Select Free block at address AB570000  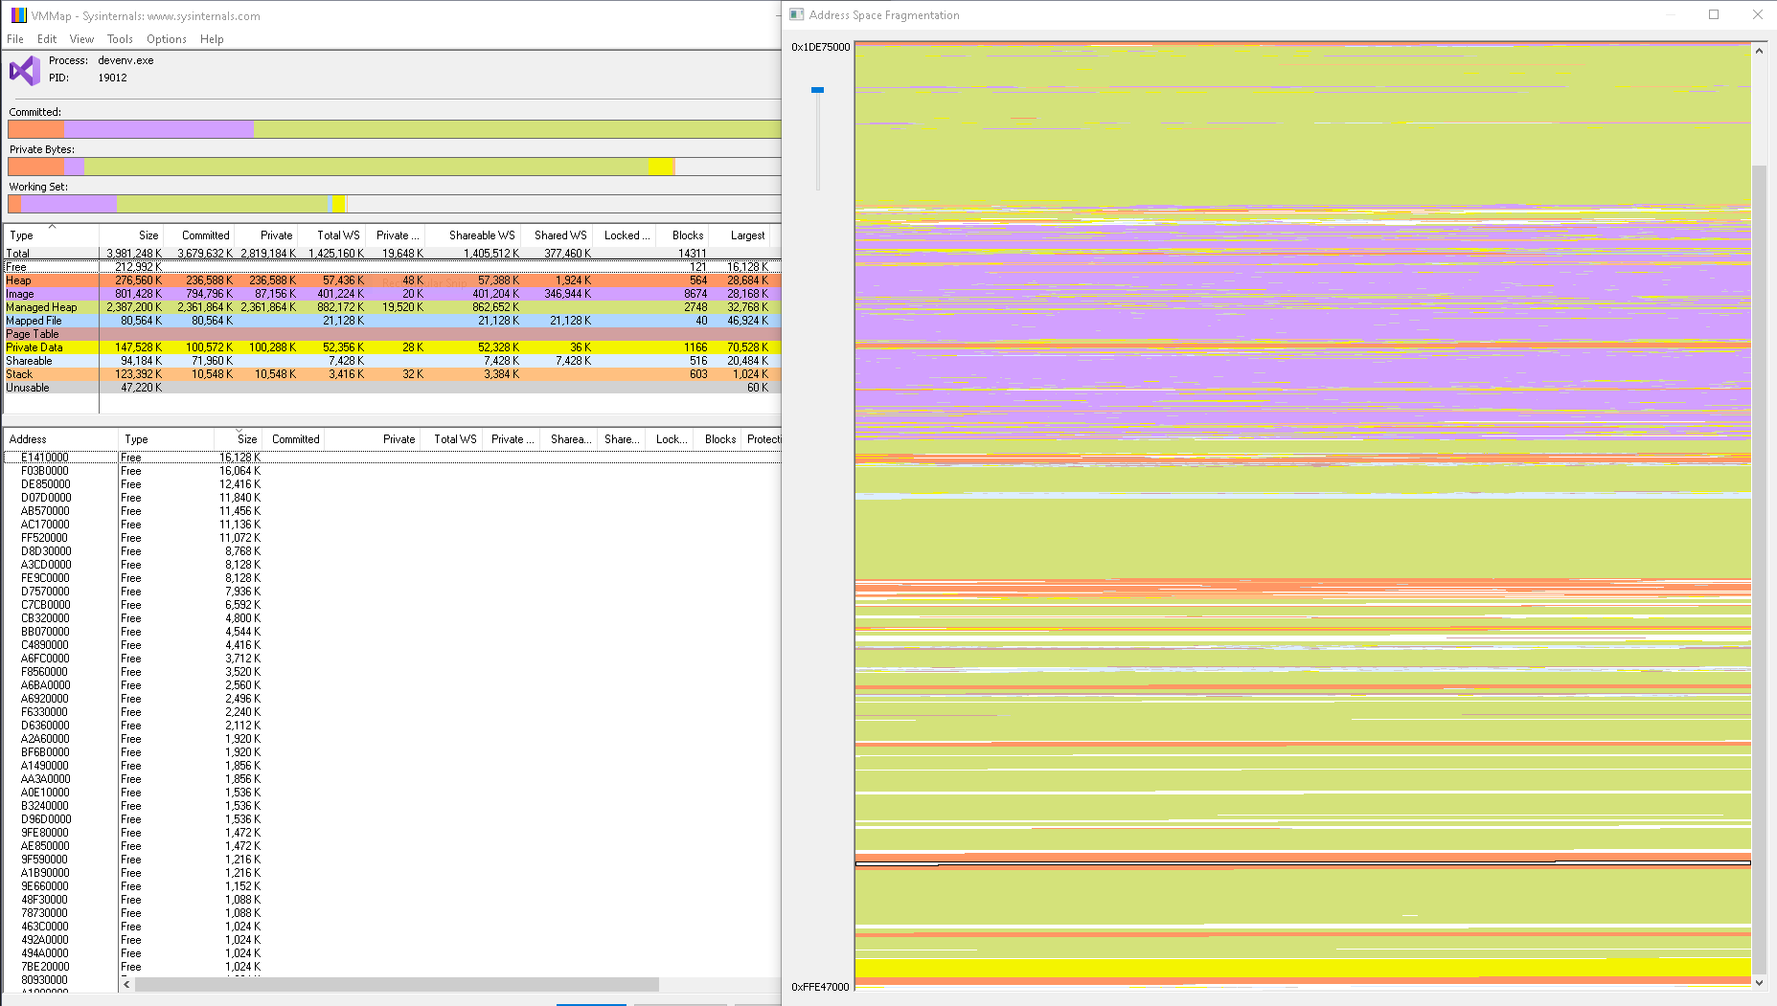tap(393, 511)
